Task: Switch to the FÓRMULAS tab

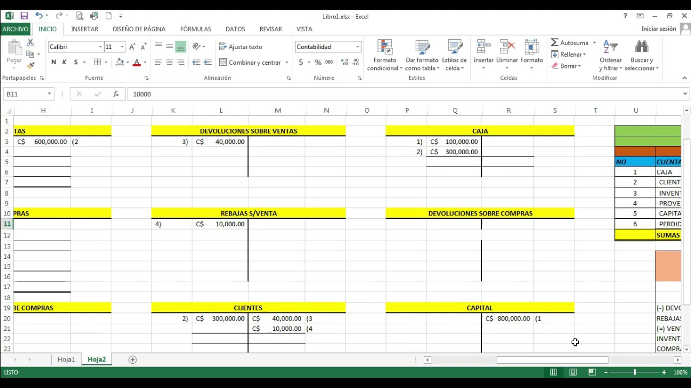Action: (x=195, y=29)
